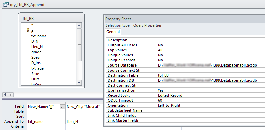265x130 pixels.
Task: Click the Unique Records No value
Action: [160, 60]
